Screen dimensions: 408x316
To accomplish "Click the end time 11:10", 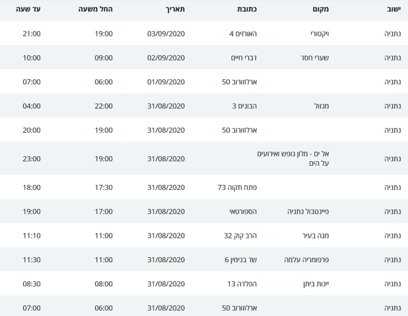I will (32, 236).
